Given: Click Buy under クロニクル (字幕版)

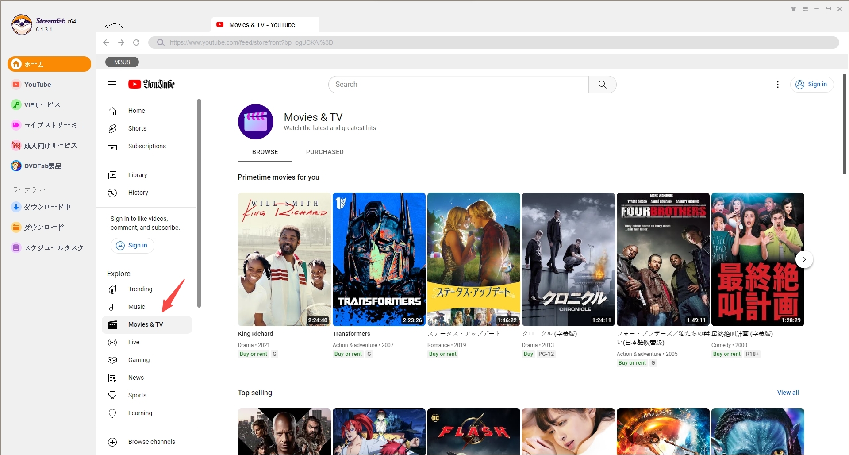Looking at the screenshot, I should (528, 354).
